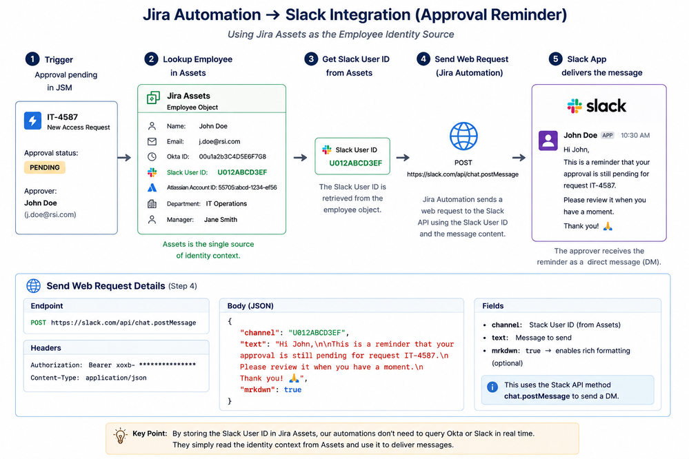Click the building icon beside Department
This screenshot has height=459, width=689.
152,204
